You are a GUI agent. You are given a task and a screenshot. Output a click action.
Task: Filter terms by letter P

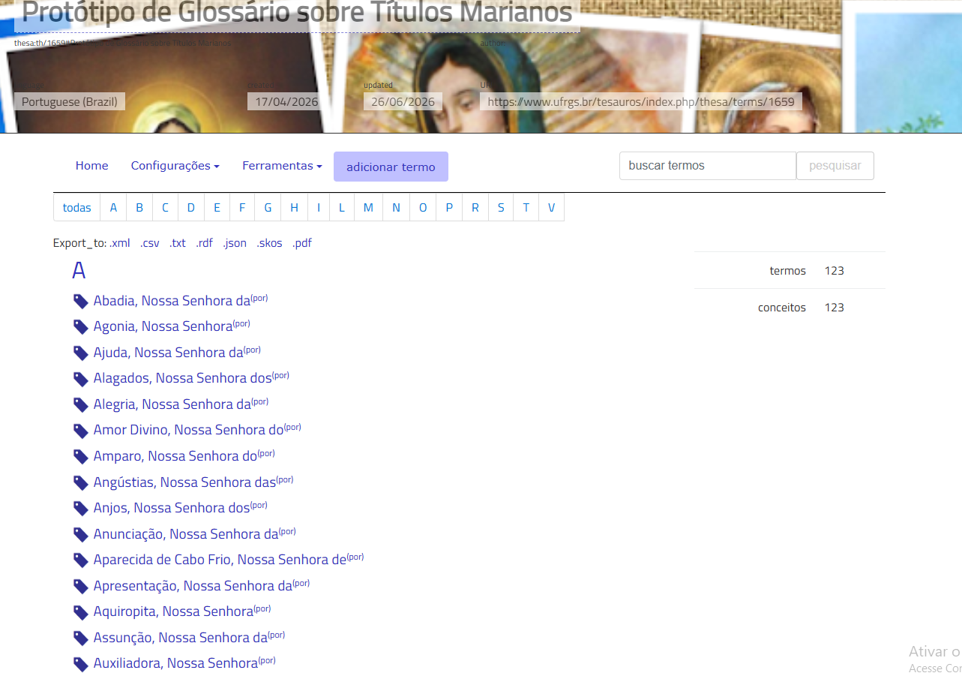coord(449,208)
